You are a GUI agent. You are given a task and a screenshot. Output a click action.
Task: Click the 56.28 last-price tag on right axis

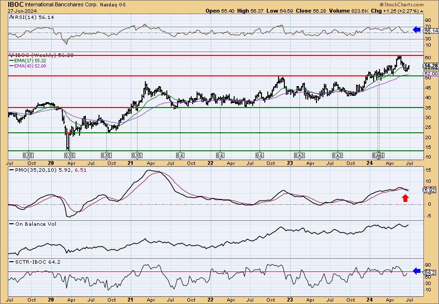[x=431, y=66]
